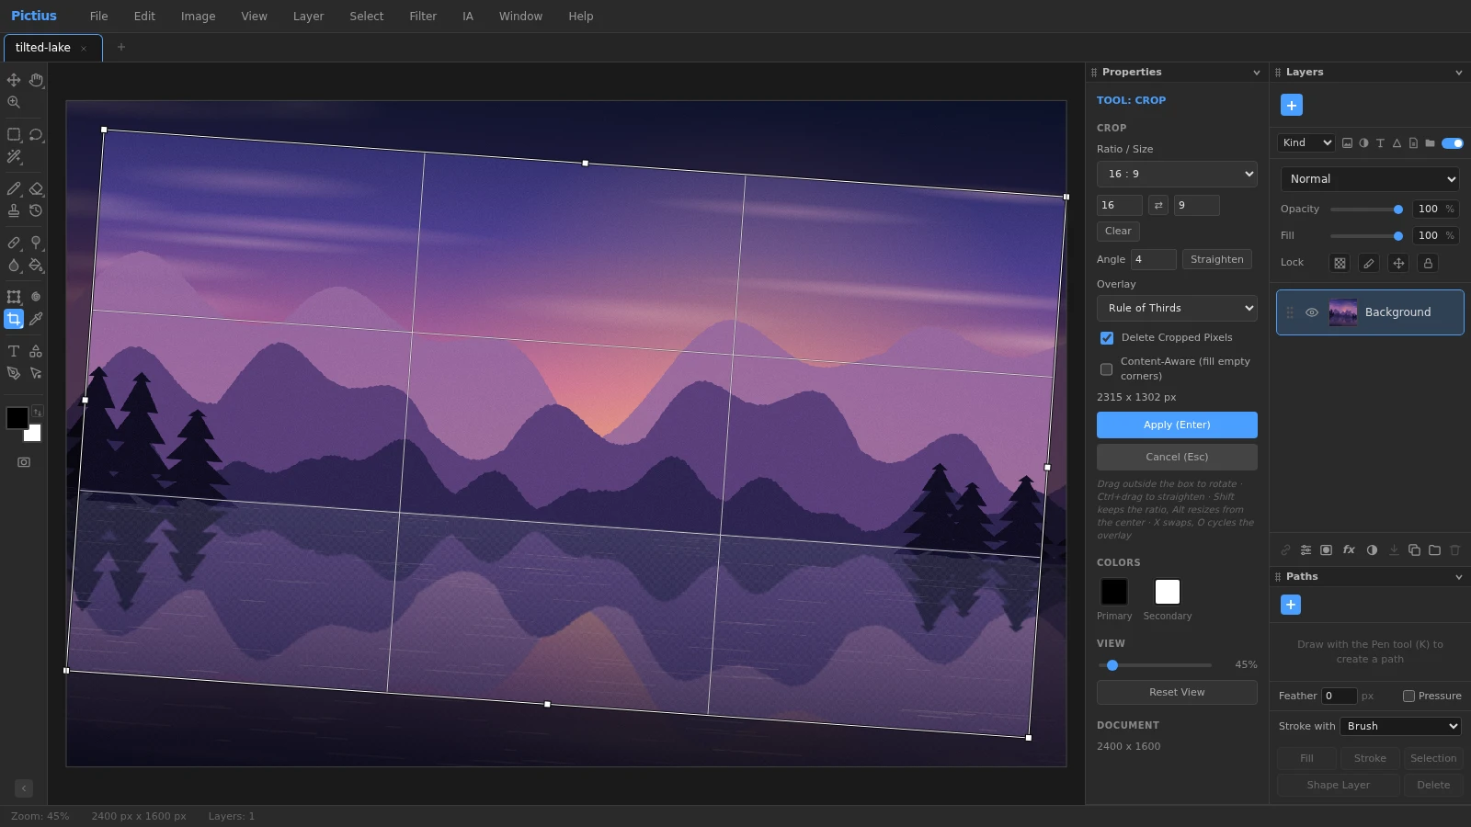The image size is (1471, 827).
Task: Select the Move tool
Action: click(14, 80)
